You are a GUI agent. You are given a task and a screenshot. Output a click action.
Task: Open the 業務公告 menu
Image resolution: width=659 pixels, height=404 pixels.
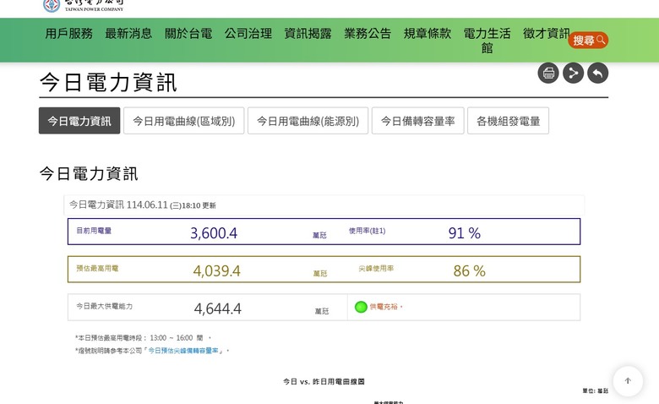(x=368, y=34)
